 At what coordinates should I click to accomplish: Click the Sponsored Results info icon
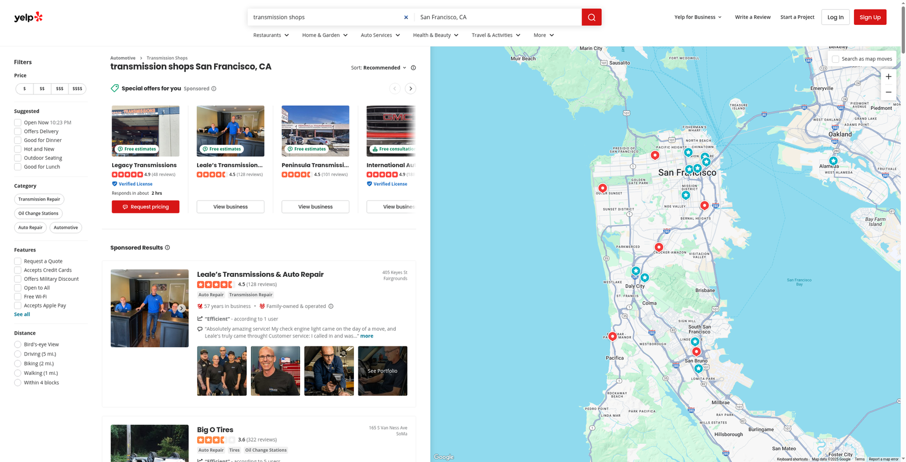tap(167, 247)
